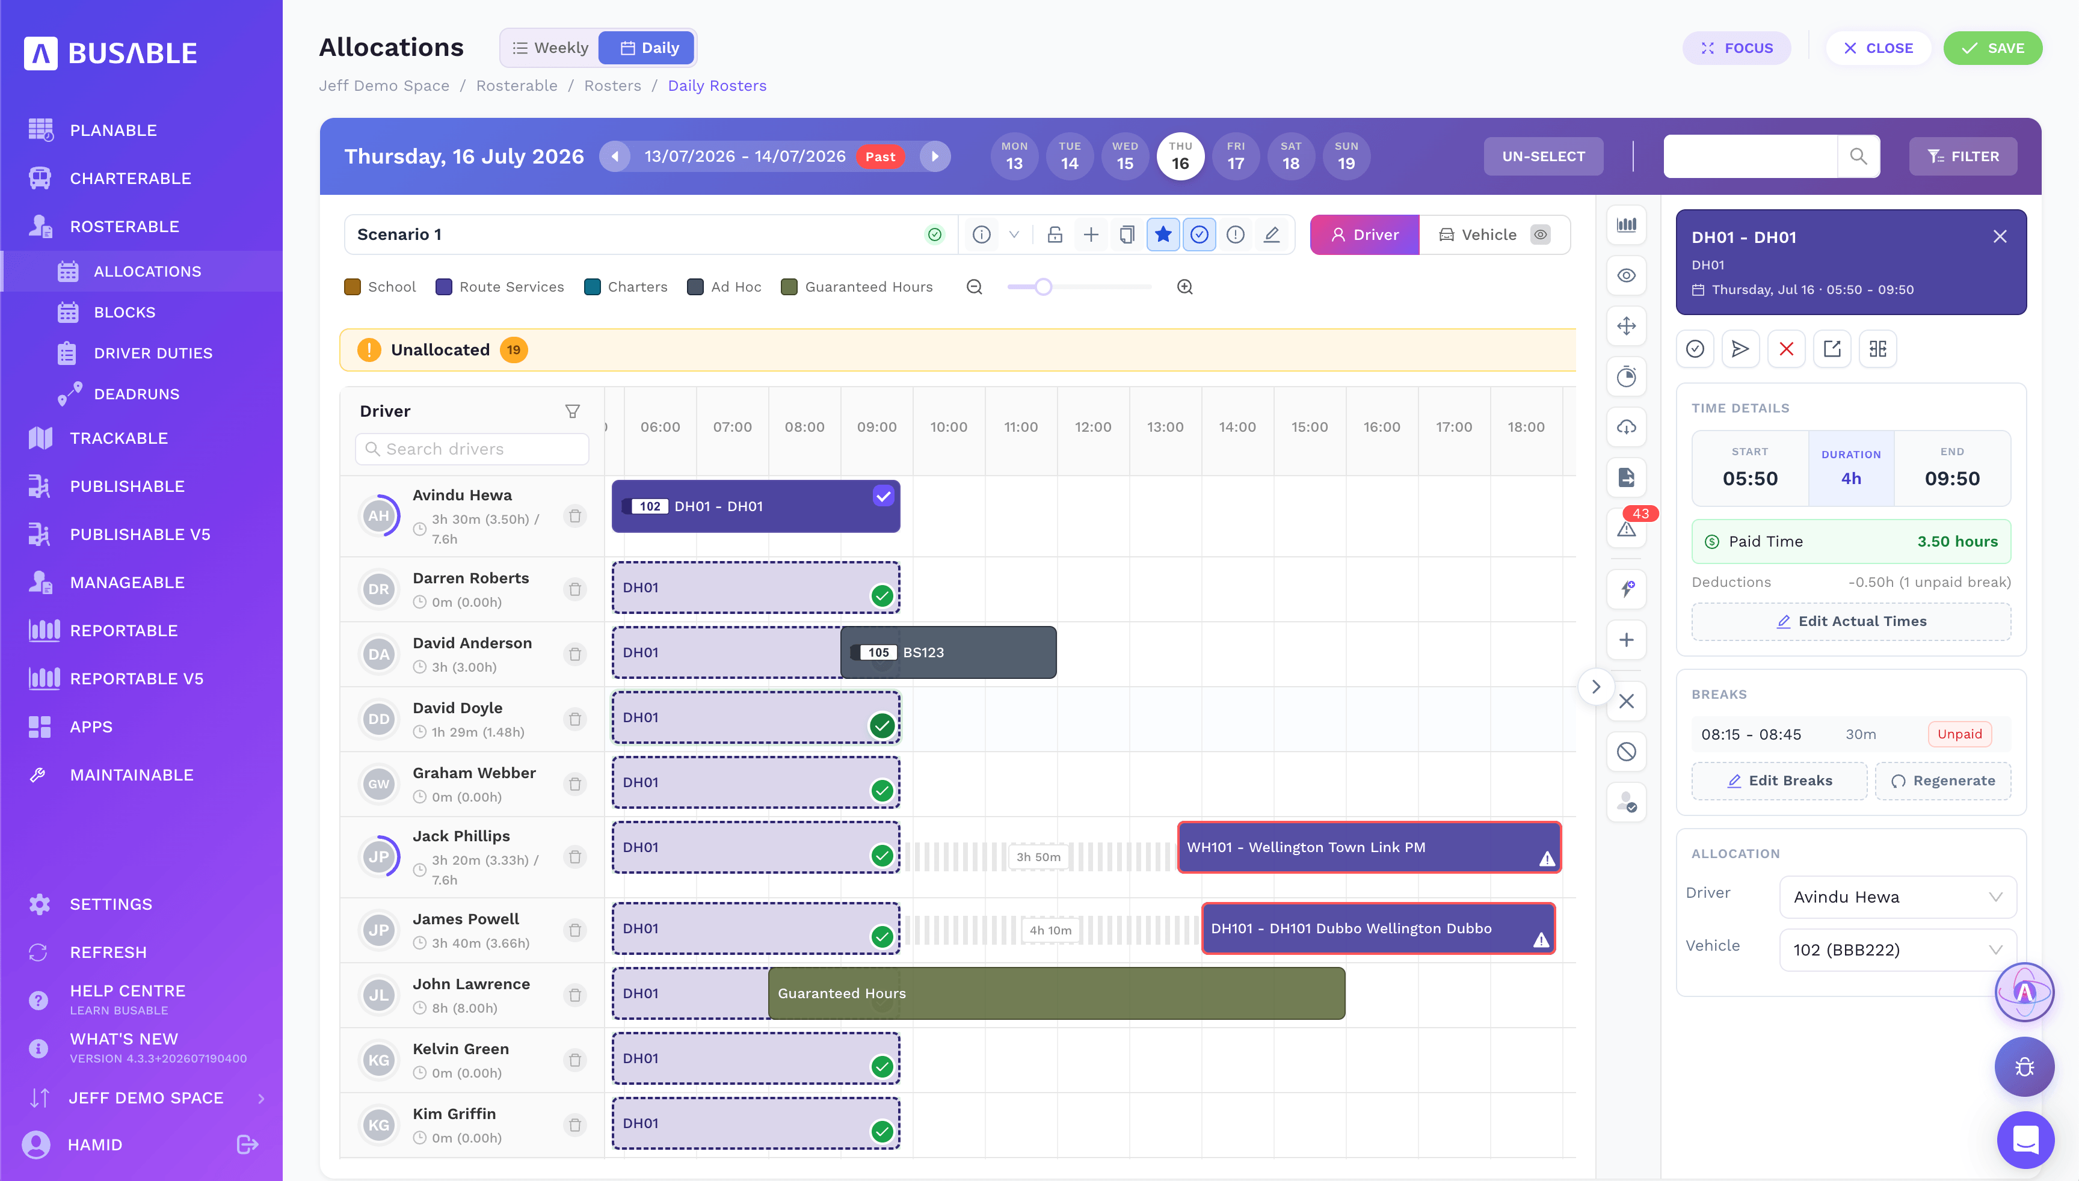
Task: Toggle Route Services legend colour box
Action: click(x=443, y=287)
